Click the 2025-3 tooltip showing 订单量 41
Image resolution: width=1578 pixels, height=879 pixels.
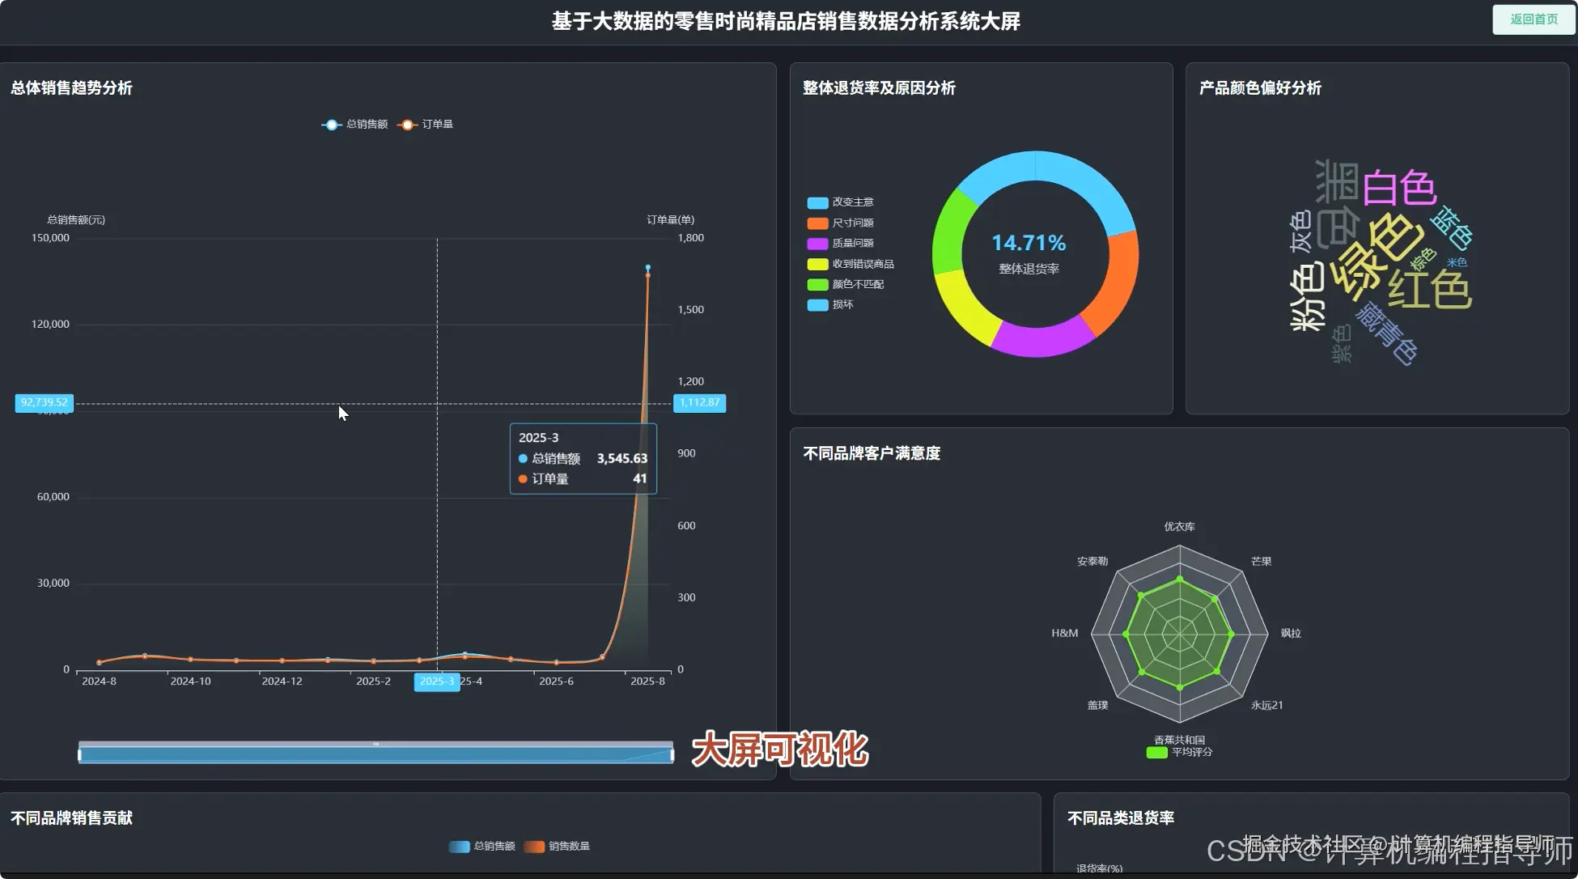pyautogui.click(x=583, y=458)
